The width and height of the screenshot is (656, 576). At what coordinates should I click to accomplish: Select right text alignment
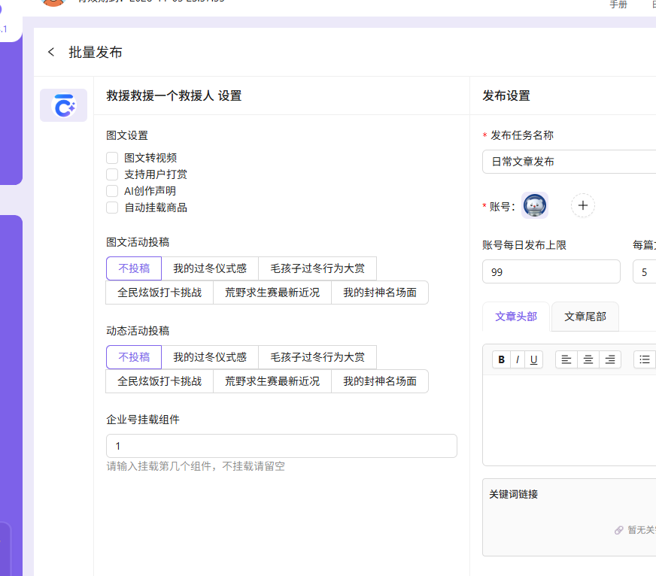pyautogui.click(x=609, y=359)
